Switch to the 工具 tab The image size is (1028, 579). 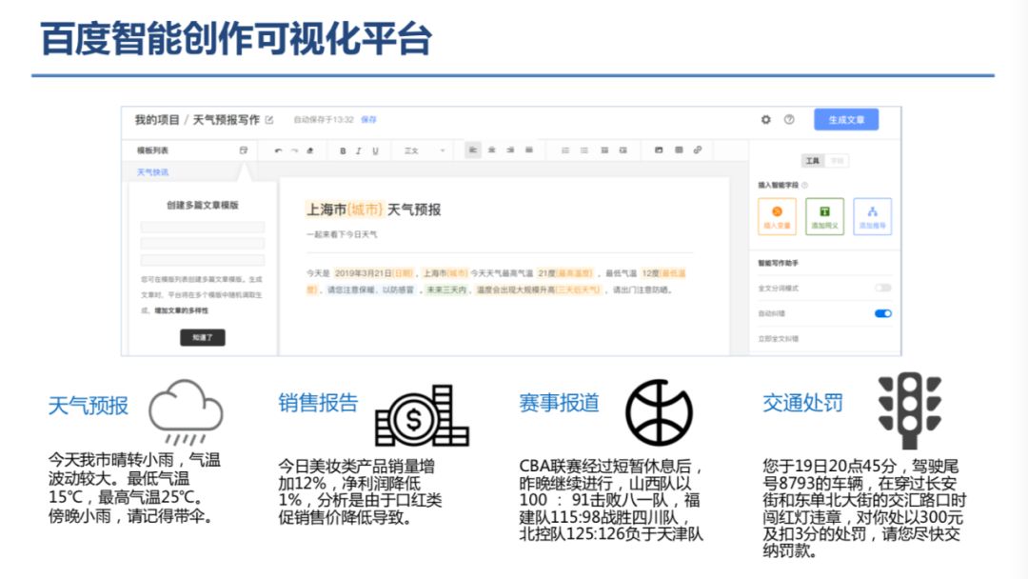pos(813,161)
